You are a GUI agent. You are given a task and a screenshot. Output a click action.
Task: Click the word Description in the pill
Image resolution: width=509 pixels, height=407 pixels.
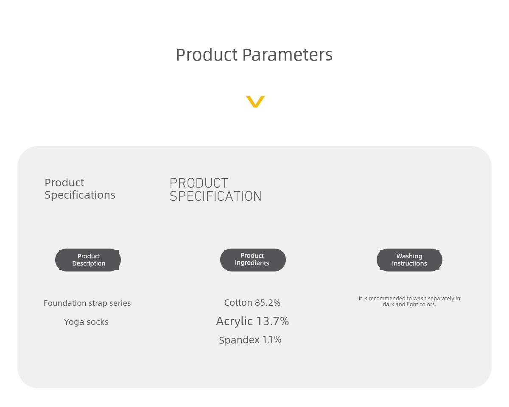[89, 263]
